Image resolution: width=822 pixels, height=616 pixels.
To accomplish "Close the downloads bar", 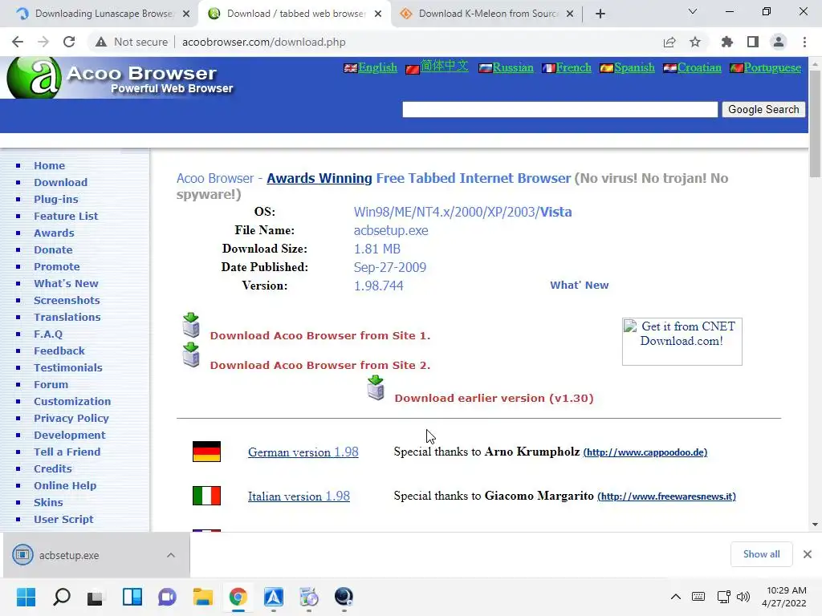I will click(x=808, y=554).
